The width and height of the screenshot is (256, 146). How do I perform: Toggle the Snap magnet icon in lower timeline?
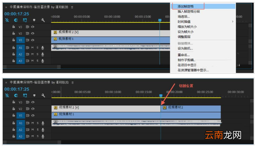coord(16,95)
